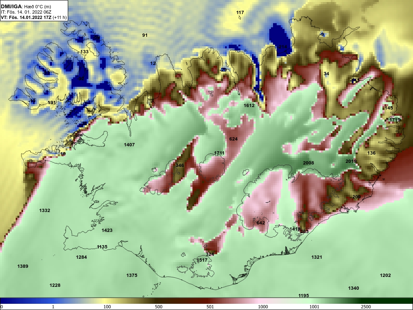This screenshot has width=413, height=310.
Task: Click the legend label 501
Action: coord(210,307)
